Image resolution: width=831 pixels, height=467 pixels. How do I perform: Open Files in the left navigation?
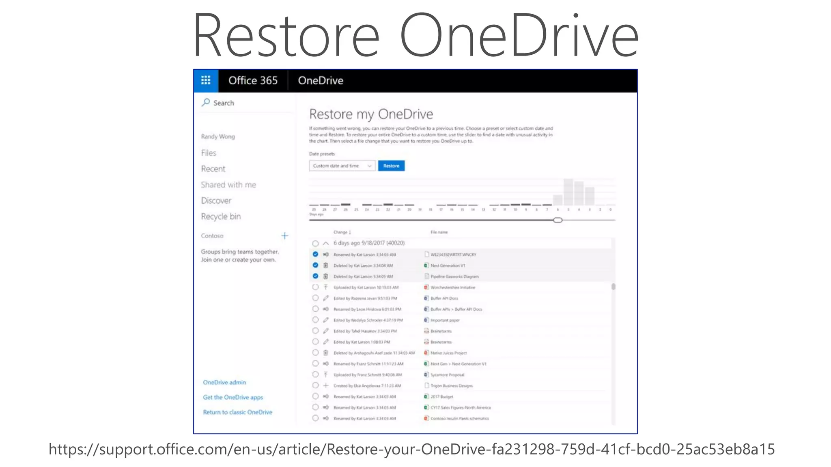pyautogui.click(x=209, y=153)
